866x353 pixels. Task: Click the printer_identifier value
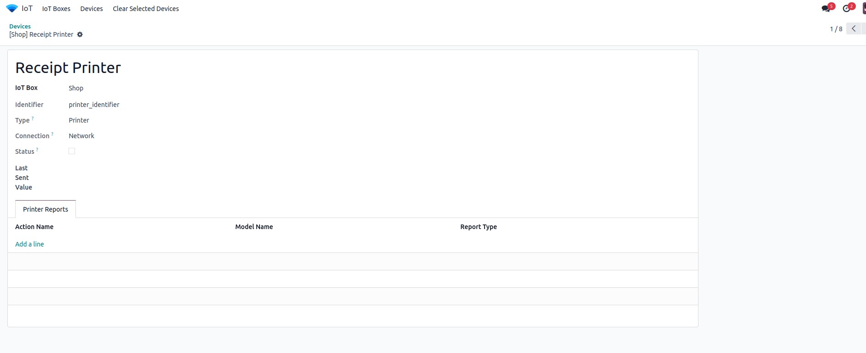[x=94, y=105]
